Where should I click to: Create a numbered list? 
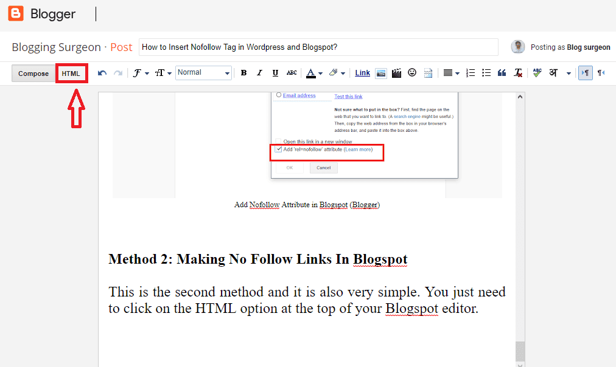pyautogui.click(x=471, y=73)
